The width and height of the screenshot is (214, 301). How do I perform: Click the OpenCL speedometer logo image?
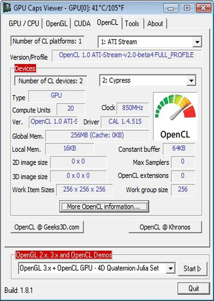pyautogui.click(x=175, y=116)
